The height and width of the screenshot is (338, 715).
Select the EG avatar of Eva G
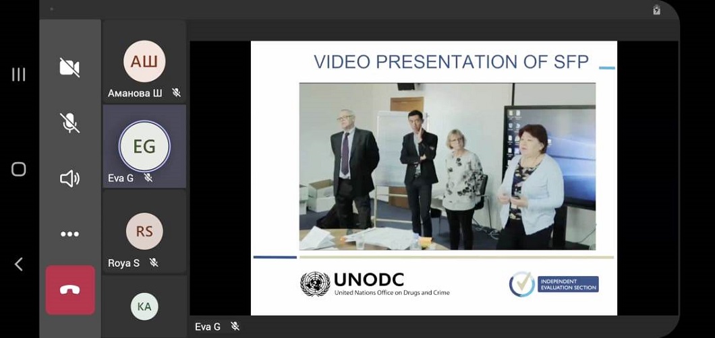tap(144, 146)
